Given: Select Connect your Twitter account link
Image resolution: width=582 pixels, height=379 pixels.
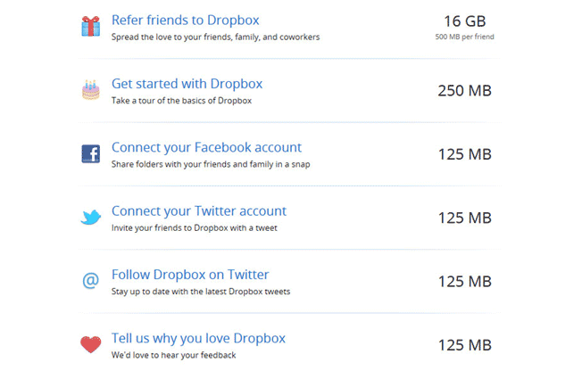Looking at the screenshot, I should point(198,211).
